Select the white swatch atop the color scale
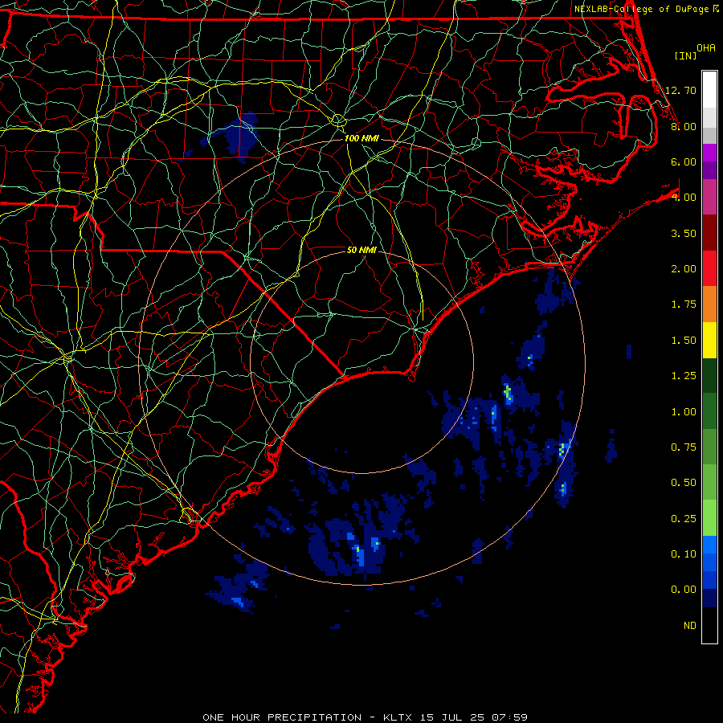Viewport: 723px width, 723px height. 709,90
